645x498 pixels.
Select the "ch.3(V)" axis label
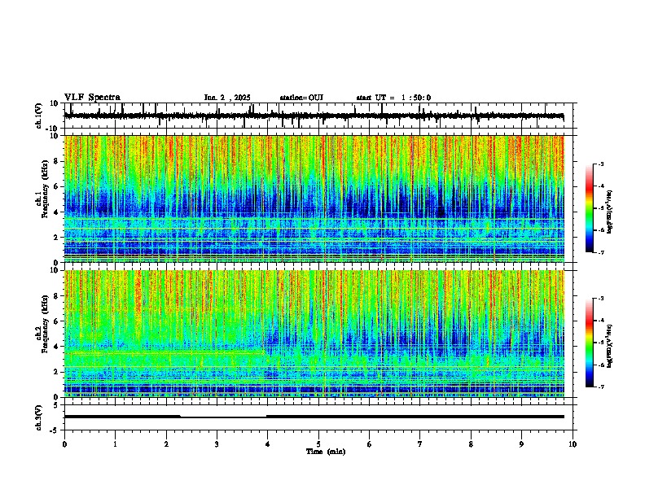39,418
